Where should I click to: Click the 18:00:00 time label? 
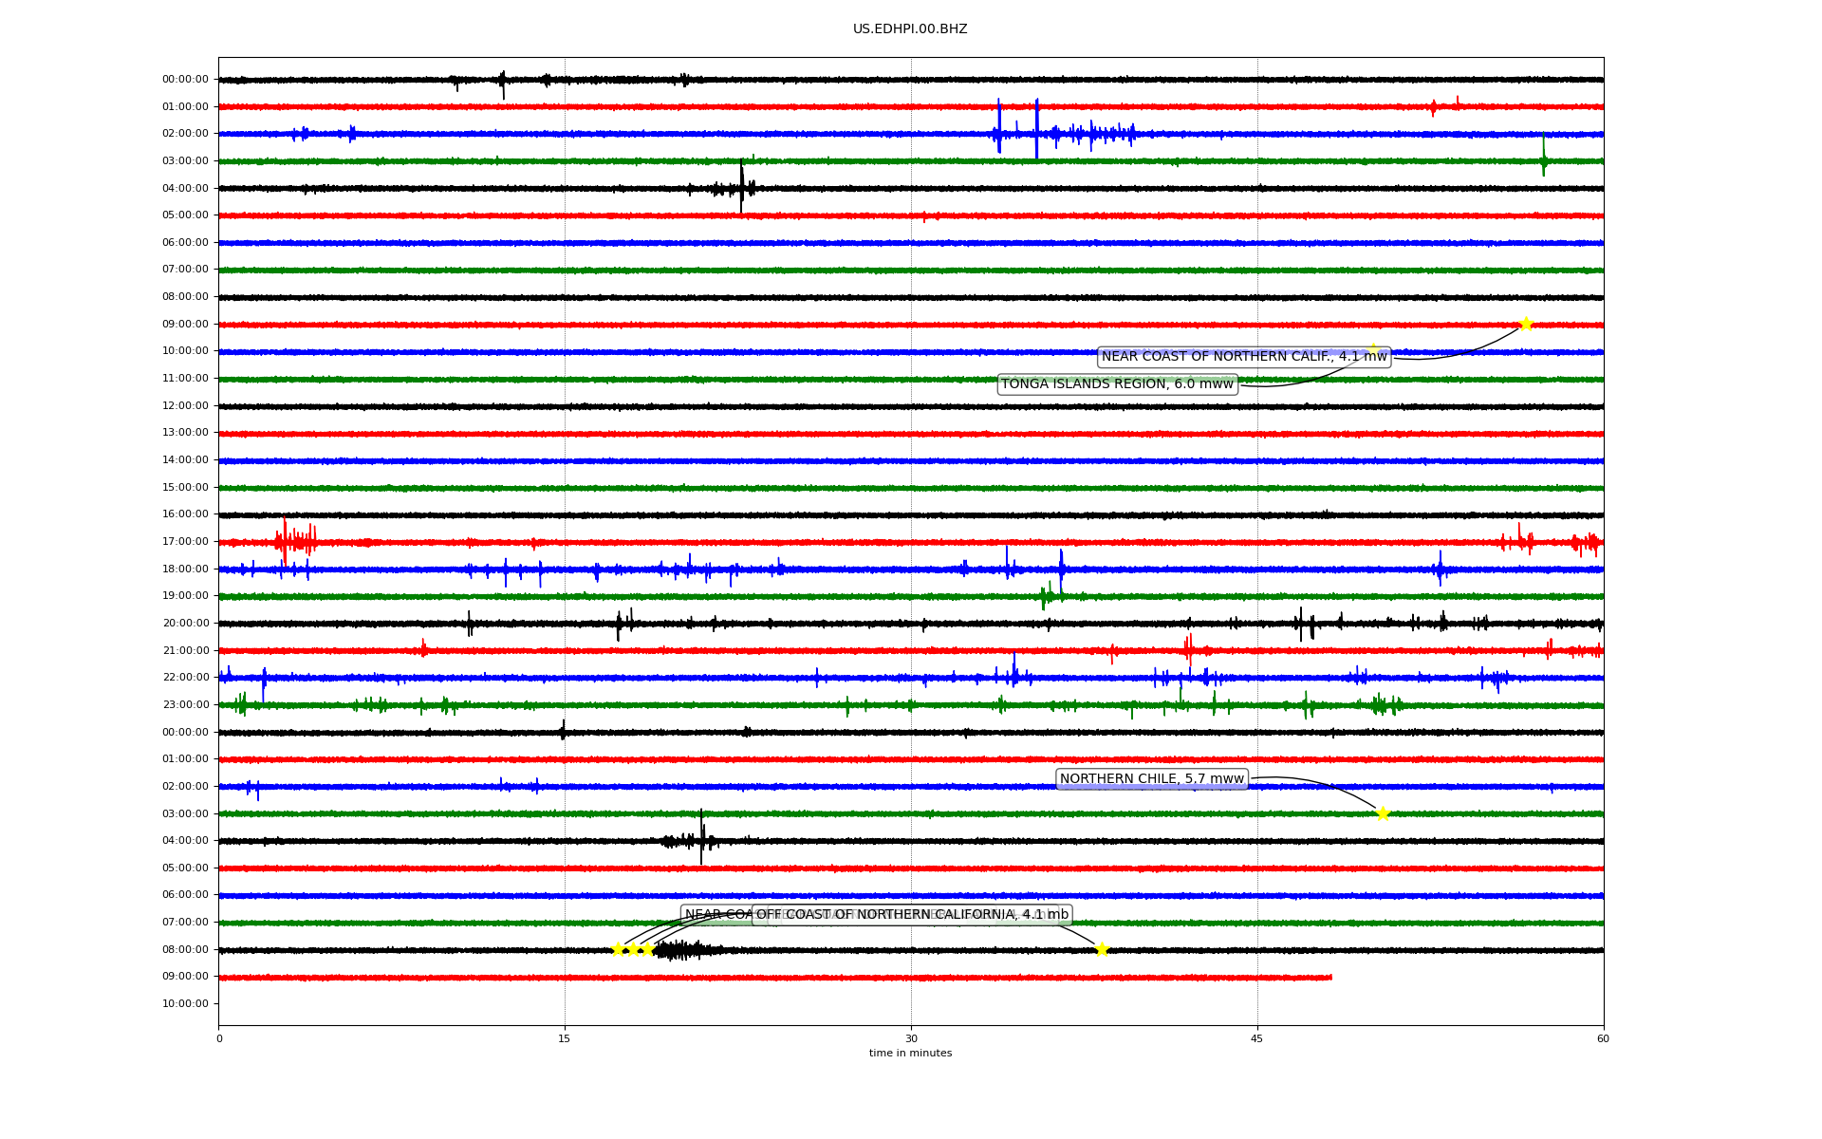185,569
